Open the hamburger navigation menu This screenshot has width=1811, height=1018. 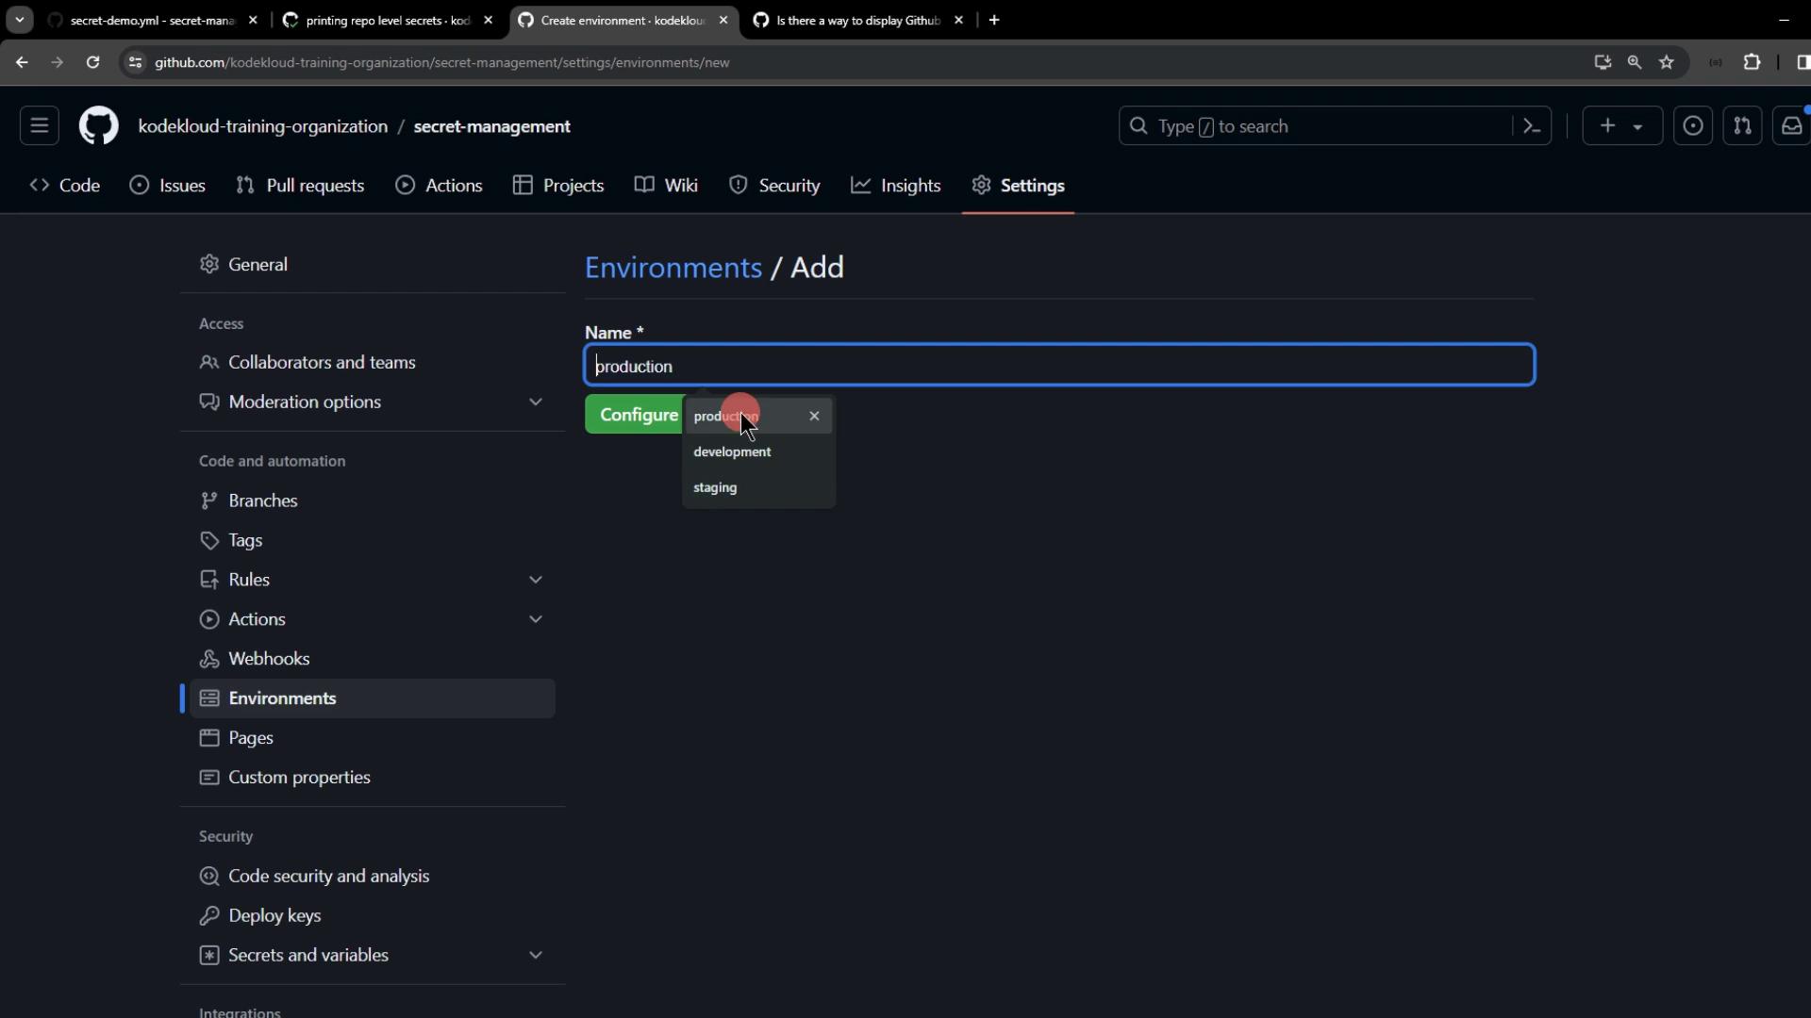40,126
